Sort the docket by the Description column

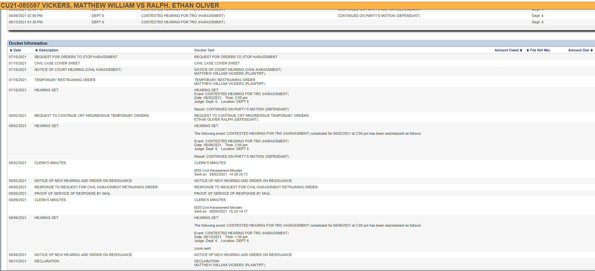click(x=47, y=50)
